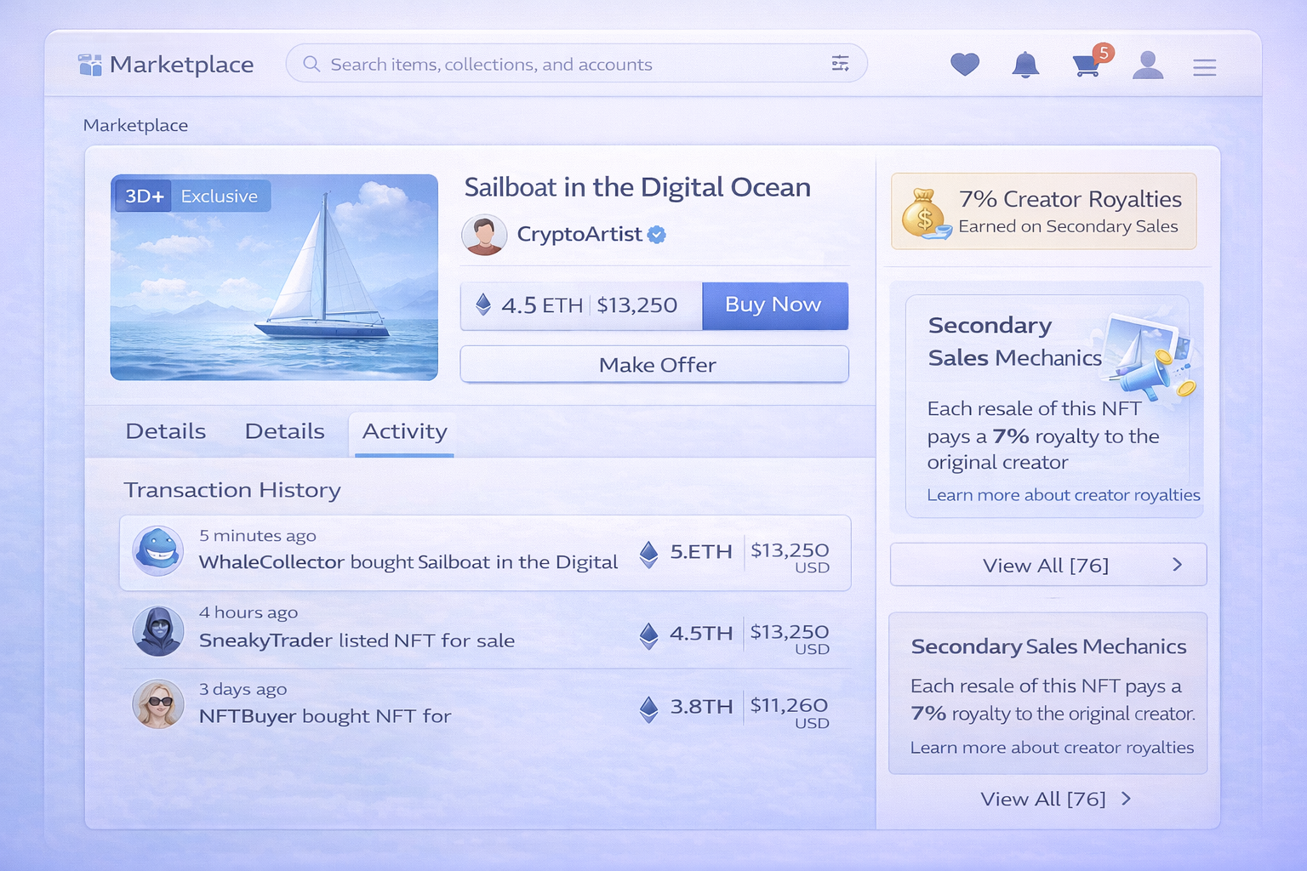This screenshot has width=1307, height=871.
Task: Switch to the Activity tab
Action: (404, 432)
